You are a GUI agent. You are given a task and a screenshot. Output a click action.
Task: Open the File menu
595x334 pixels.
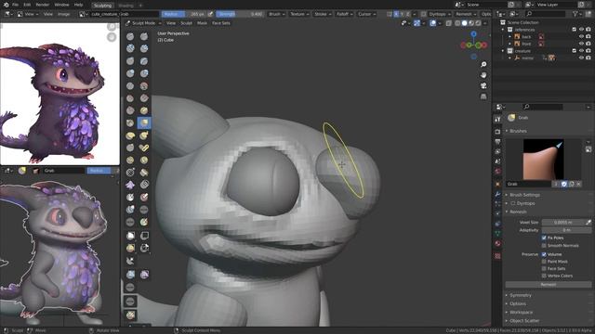click(15, 5)
